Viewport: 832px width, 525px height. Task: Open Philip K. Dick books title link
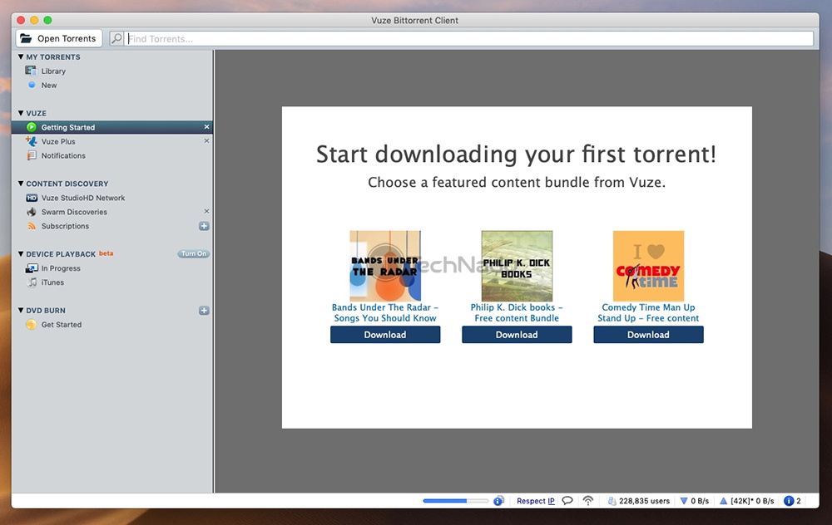point(517,312)
